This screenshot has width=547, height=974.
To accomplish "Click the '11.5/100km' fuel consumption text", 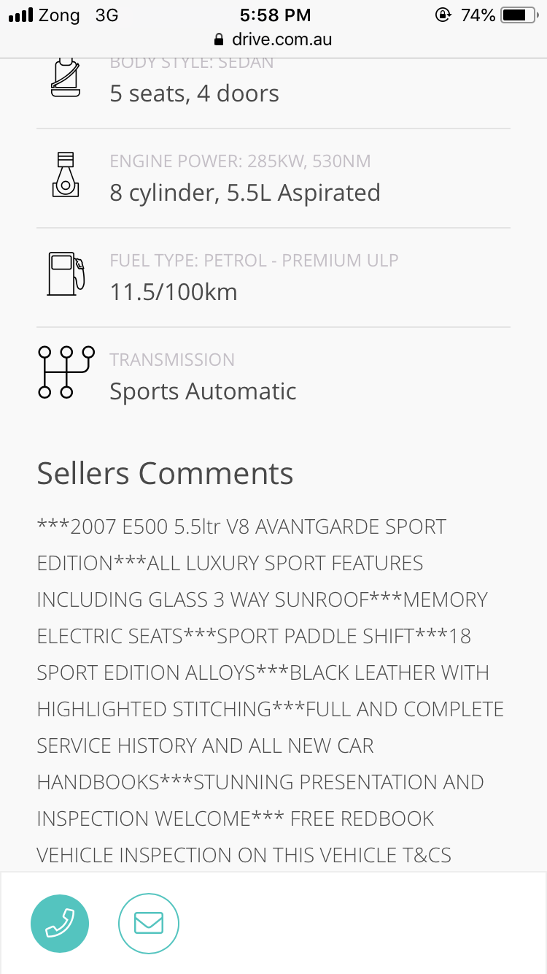I will (x=174, y=292).
